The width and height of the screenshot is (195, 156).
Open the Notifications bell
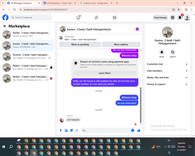tap(180, 18)
